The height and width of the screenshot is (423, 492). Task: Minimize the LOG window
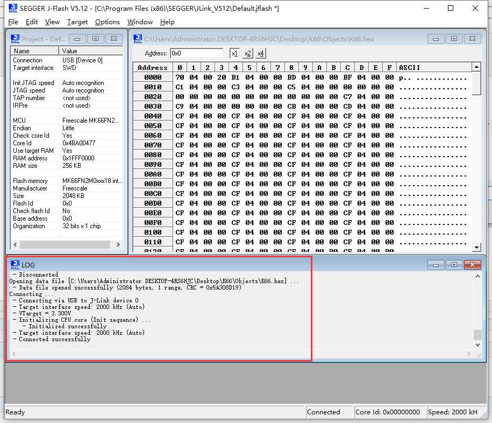(x=436, y=265)
